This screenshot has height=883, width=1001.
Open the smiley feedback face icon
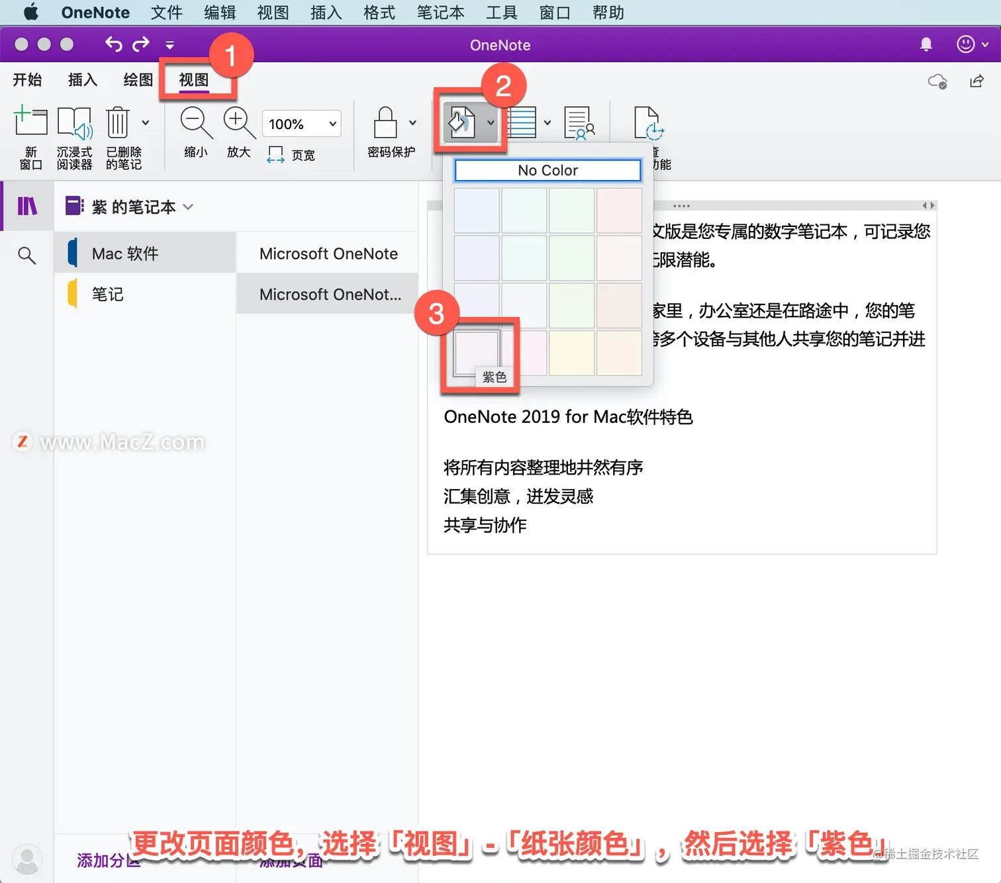point(966,44)
